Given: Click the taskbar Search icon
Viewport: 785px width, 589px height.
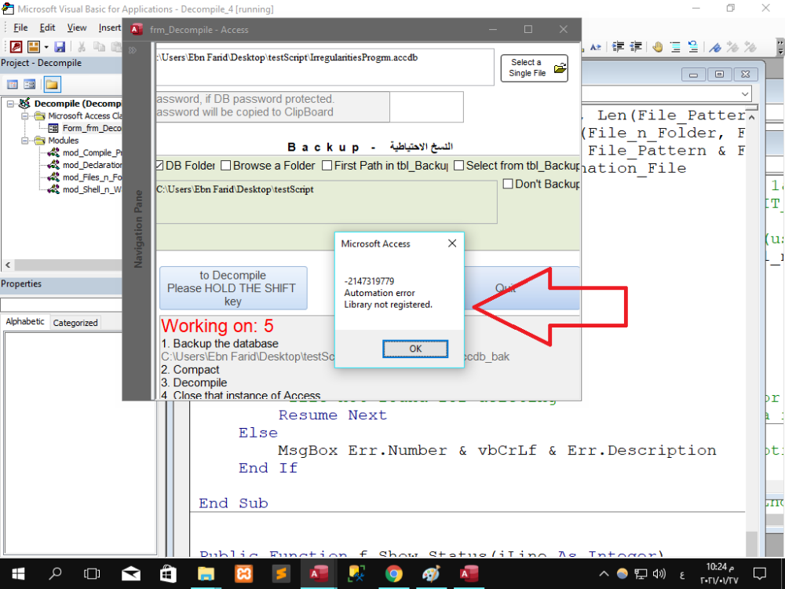Looking at the screenshot, I should click(x=55, y=573).
